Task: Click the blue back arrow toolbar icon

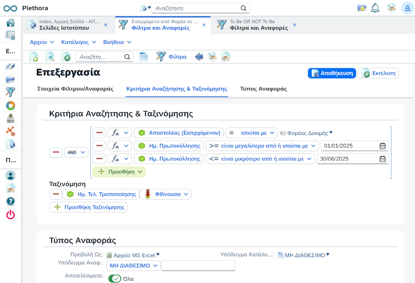Action: [x=198, y=56]
